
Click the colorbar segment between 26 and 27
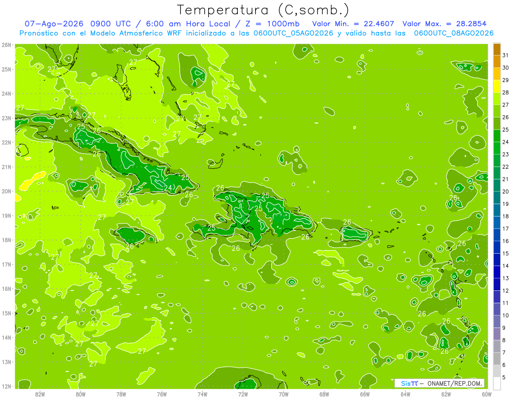497,111
